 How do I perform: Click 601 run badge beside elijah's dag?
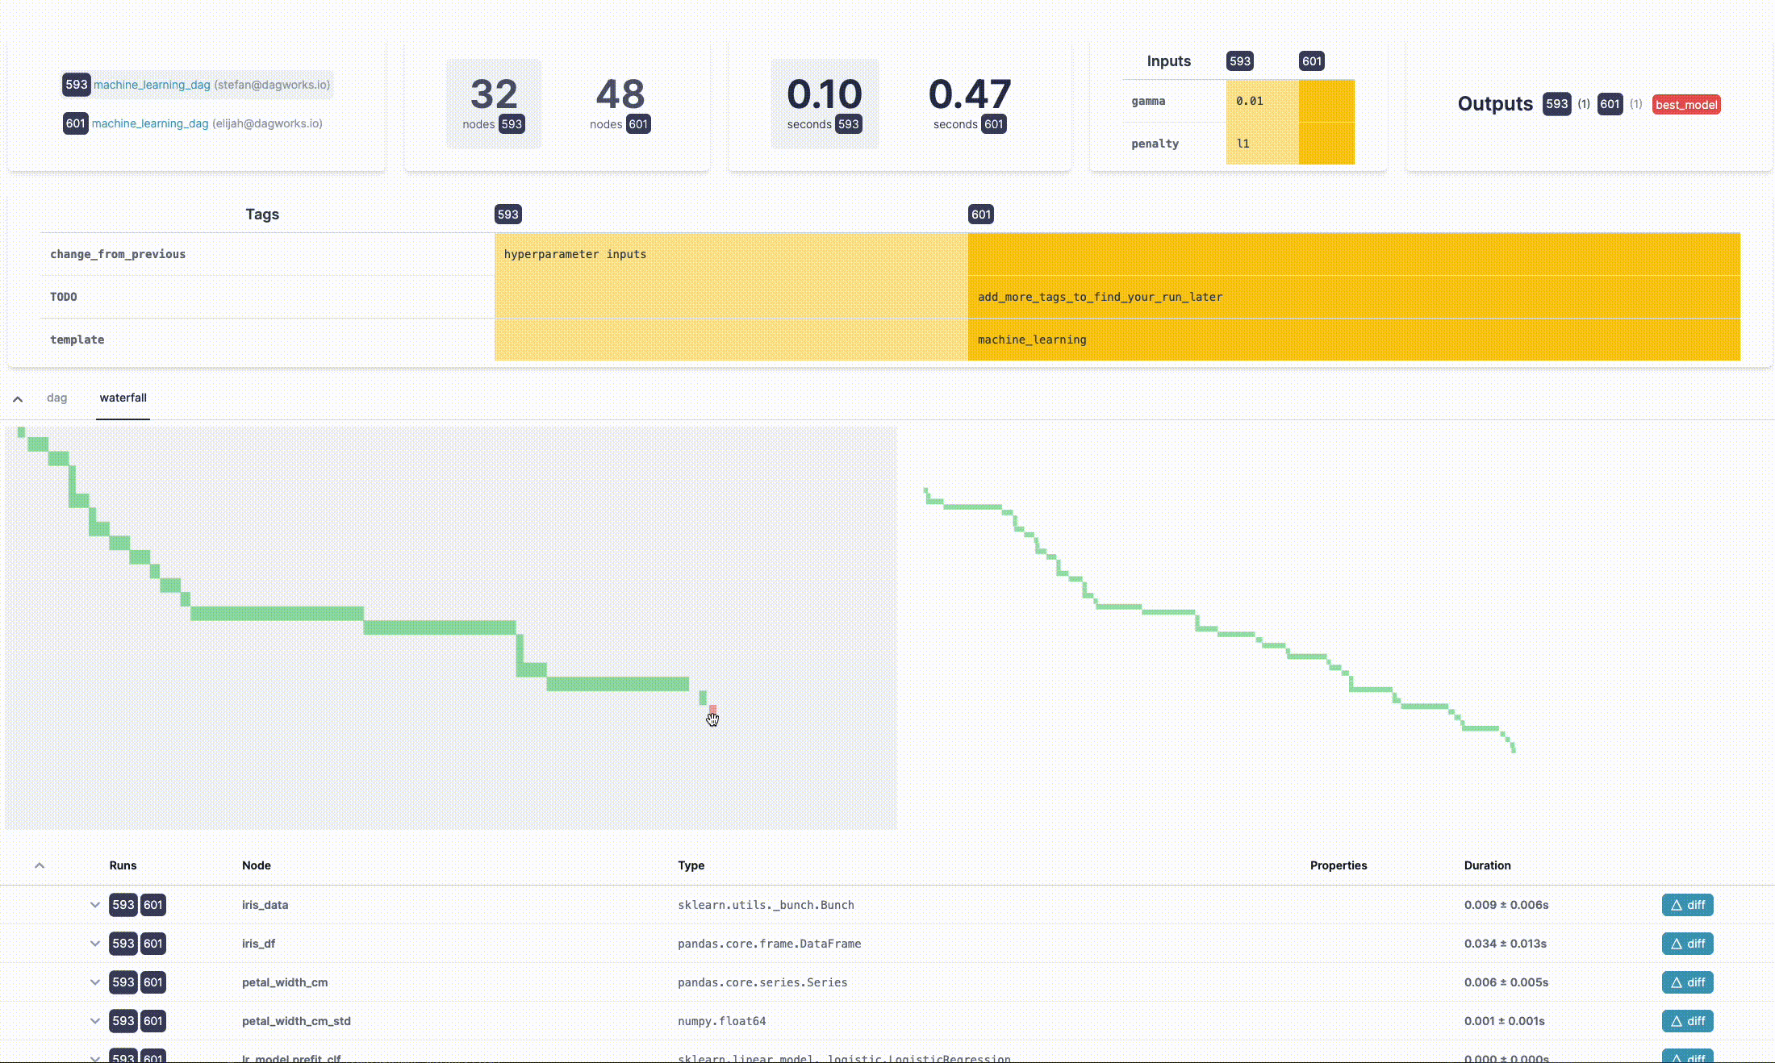[x=75, y=123]
